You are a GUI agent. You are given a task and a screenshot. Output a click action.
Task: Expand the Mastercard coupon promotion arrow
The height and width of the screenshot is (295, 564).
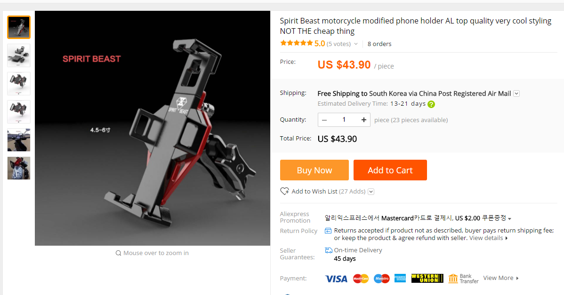pyautogui.click(x=510, y=218)
